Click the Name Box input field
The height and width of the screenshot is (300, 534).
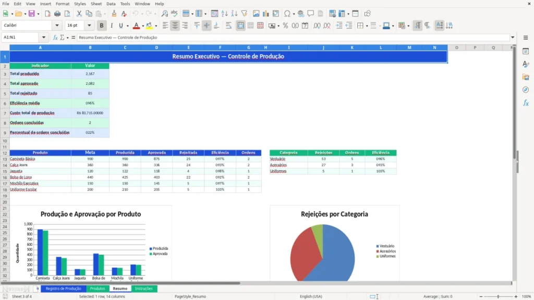pyautogui.click(x=21, y=37)
